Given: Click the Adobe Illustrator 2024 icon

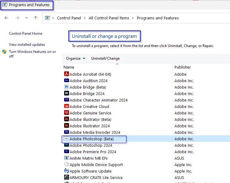Looking at the screenshot, I should pos(67,125).
